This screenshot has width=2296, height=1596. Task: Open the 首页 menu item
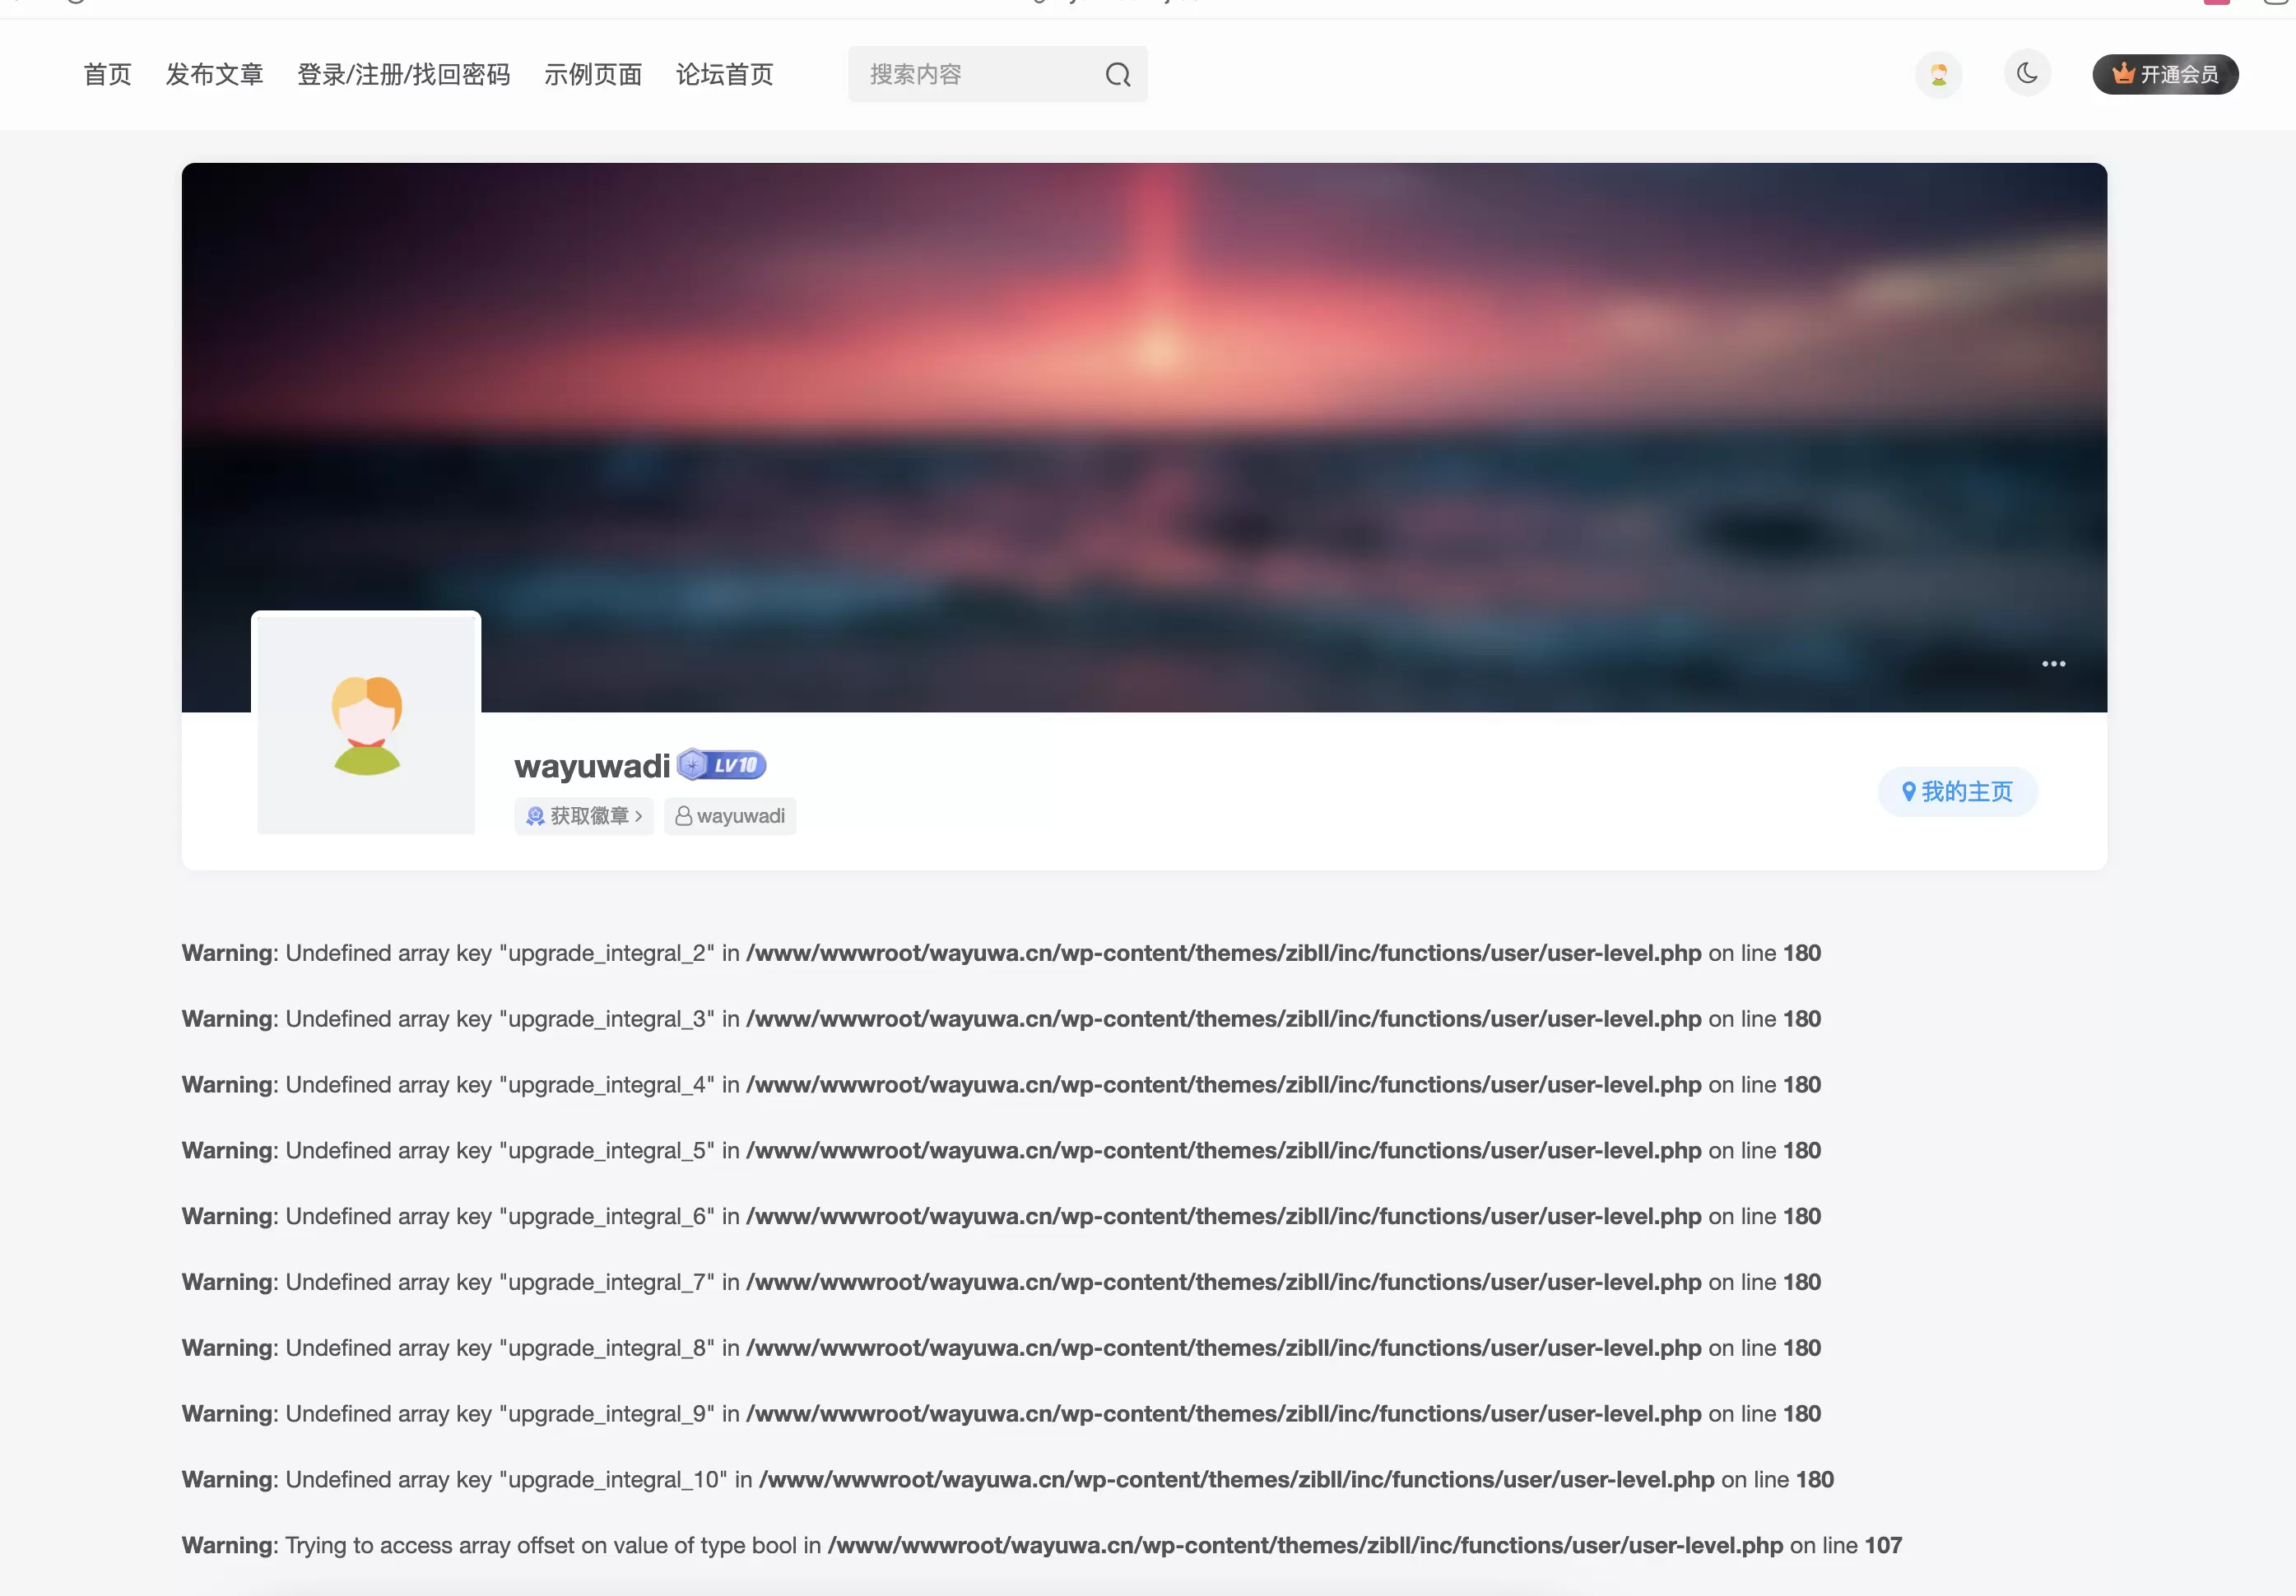(107, 75)
